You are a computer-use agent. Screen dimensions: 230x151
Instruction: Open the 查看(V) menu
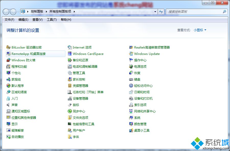click(x=37, y=20)
